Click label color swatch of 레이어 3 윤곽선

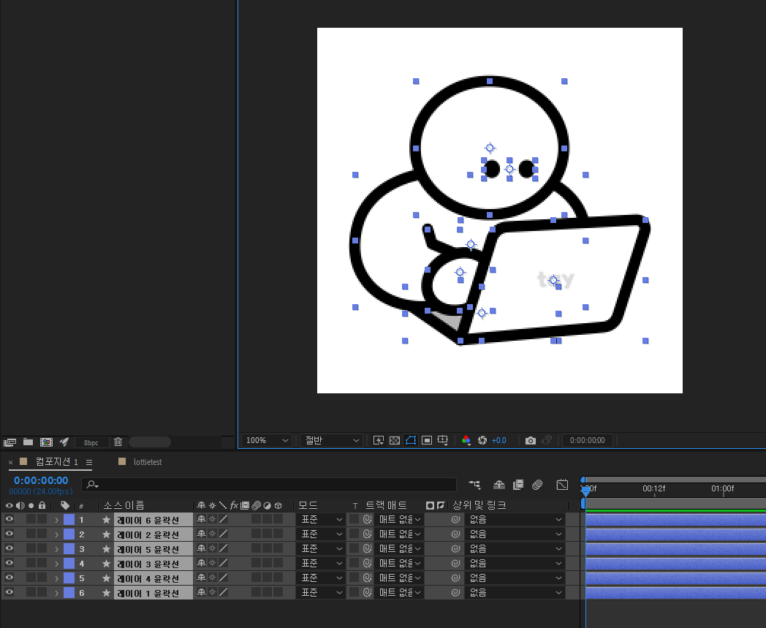pos(69,564)
